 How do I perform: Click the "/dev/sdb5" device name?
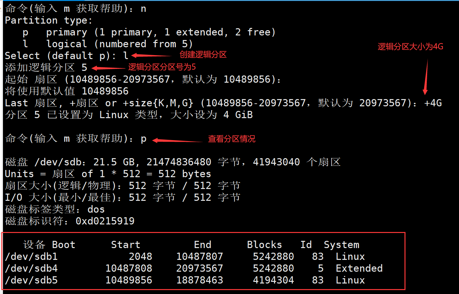(31, 280)
